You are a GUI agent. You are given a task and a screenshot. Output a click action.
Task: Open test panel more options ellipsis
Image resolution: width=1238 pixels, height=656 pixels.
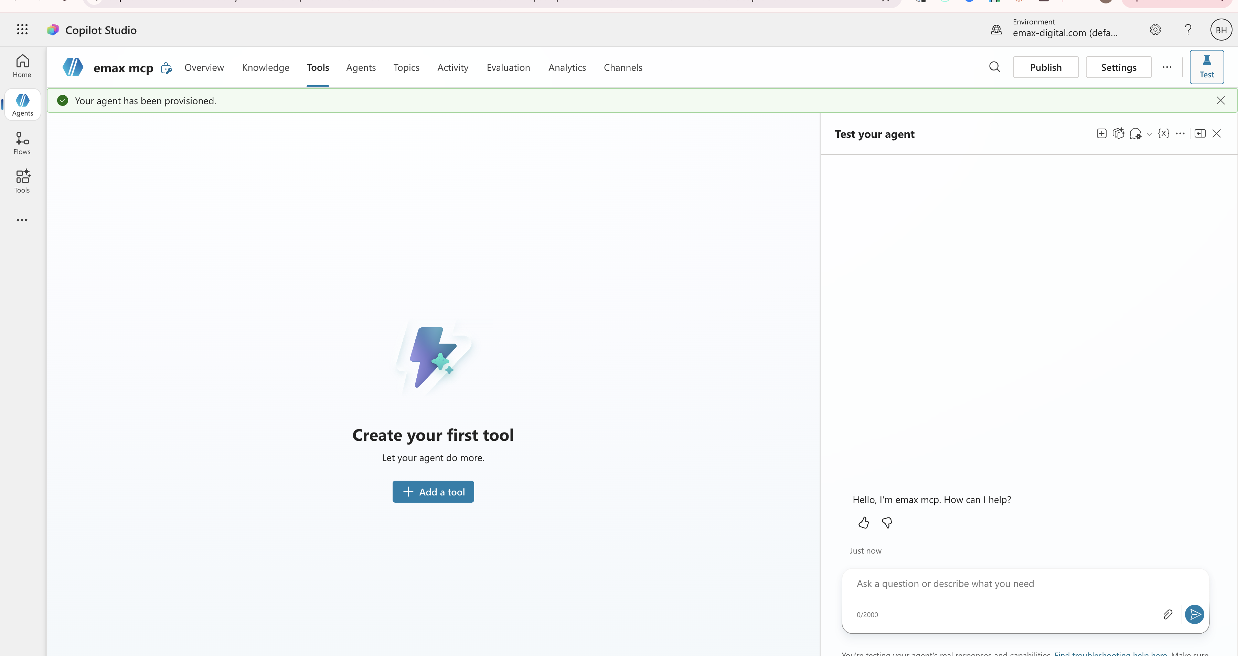(x=1180, y=133)
